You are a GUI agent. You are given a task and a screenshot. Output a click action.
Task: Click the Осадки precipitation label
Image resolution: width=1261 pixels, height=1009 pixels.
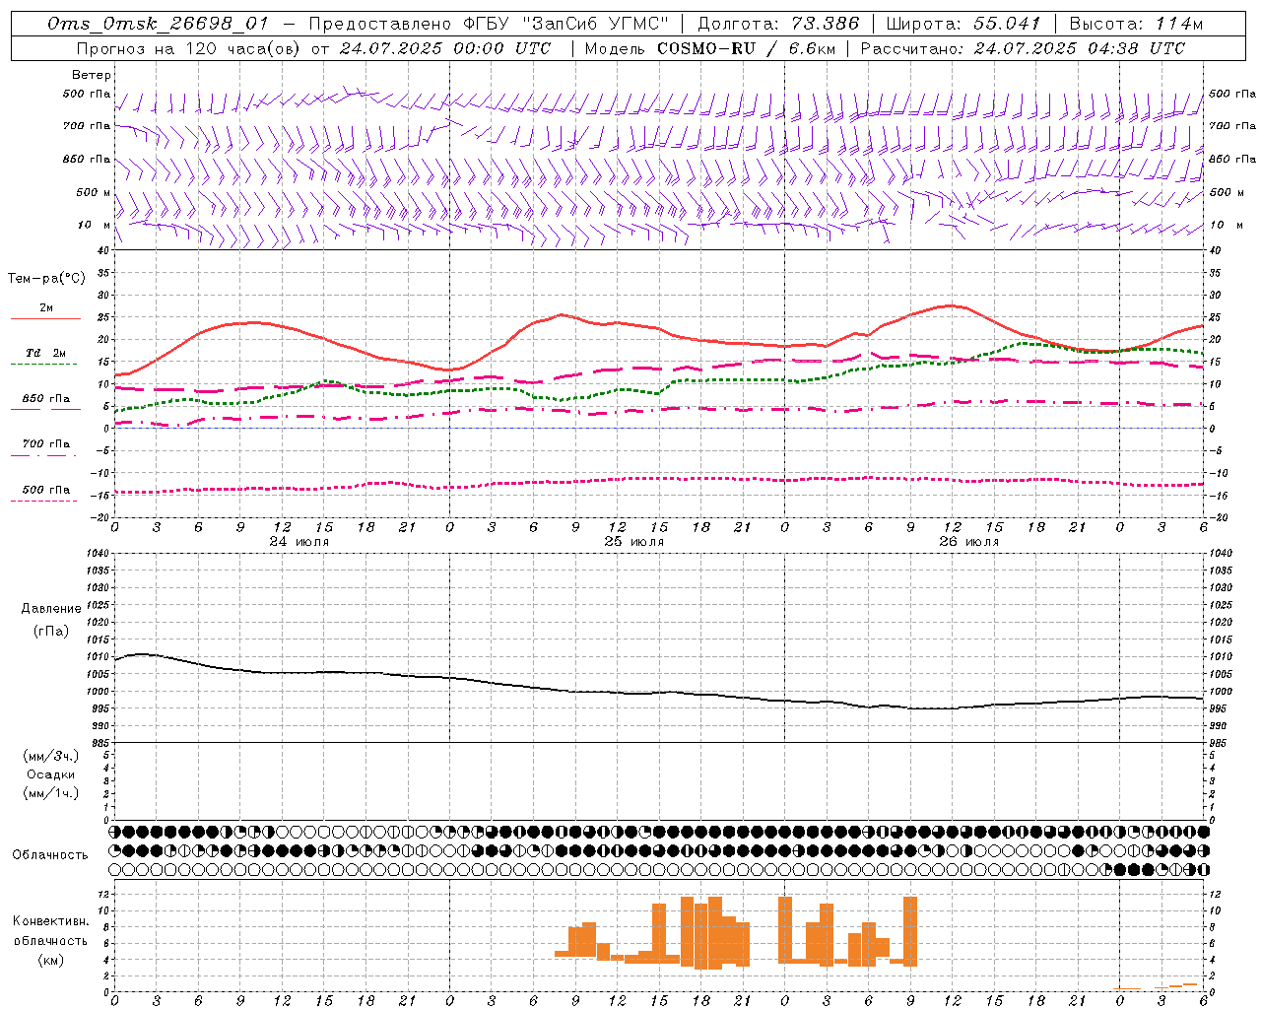(x=50, y=774)
